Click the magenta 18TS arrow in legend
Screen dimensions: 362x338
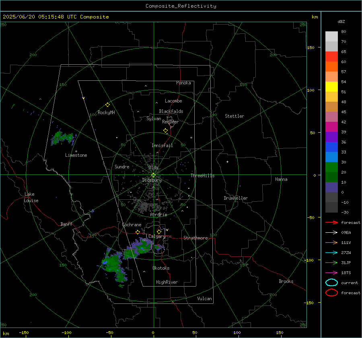[331, 273]
